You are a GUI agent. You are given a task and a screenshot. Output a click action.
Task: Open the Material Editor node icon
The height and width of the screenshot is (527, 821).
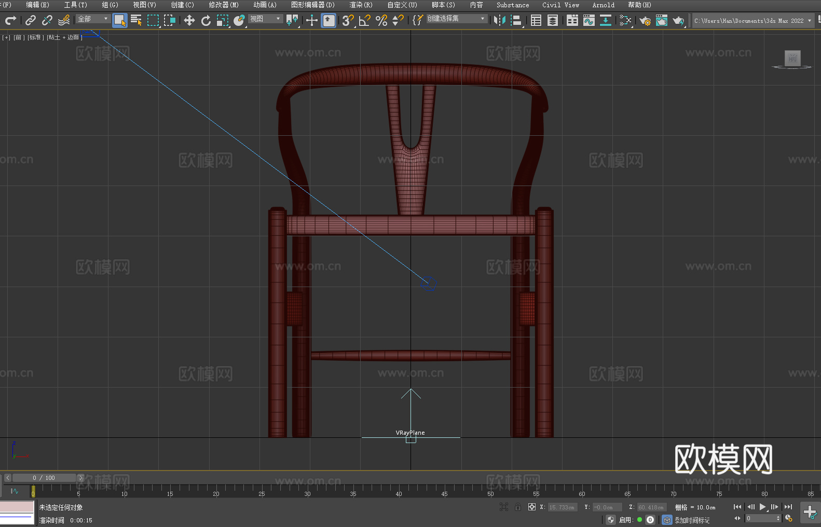click(625, 20)
